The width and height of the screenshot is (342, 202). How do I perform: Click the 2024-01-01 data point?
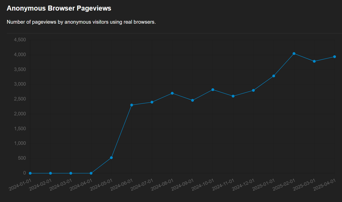30,173
